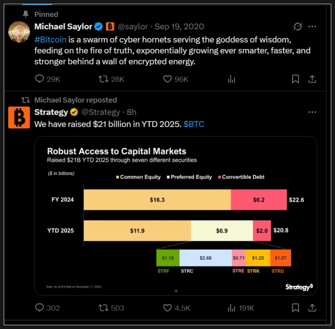
Task: Open Grok icon on pinned tweet
Action: (x=296, y=27)
